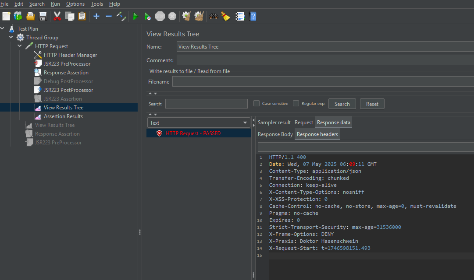
Task: Switch to the Response headers tab
Action: pyautogui.click(x=317, y=134)
